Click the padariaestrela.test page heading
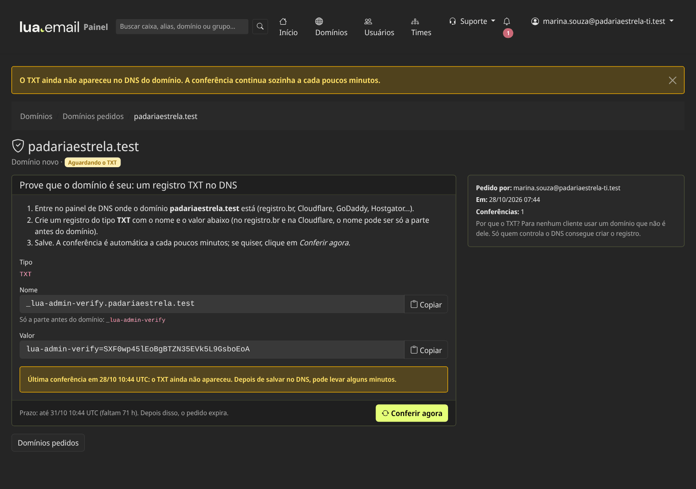 click(x=84, y=146)
